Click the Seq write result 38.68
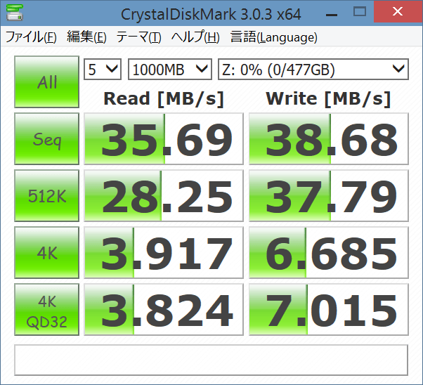The width and height of the screenshot is (423, 385). pos(329,140)
